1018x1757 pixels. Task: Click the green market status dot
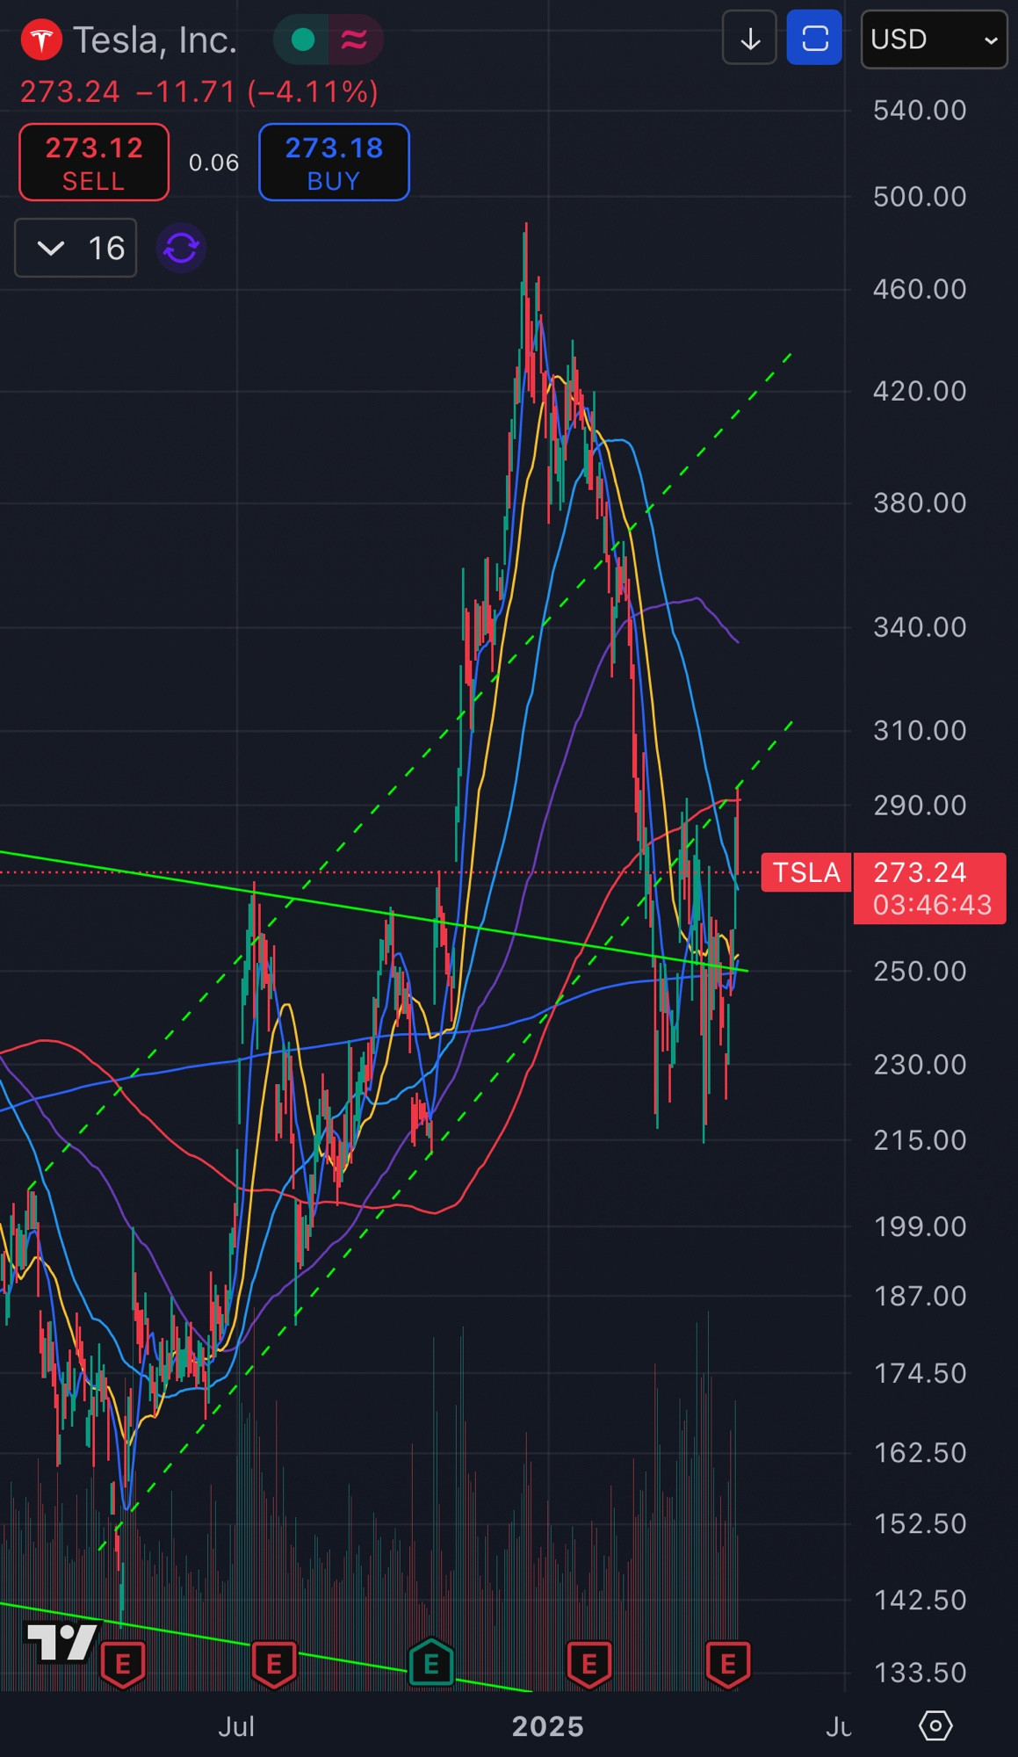(x=303, y=40)
